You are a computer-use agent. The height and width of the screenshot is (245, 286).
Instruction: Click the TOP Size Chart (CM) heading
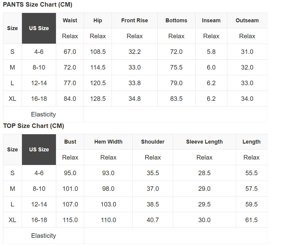click(33, 126)
